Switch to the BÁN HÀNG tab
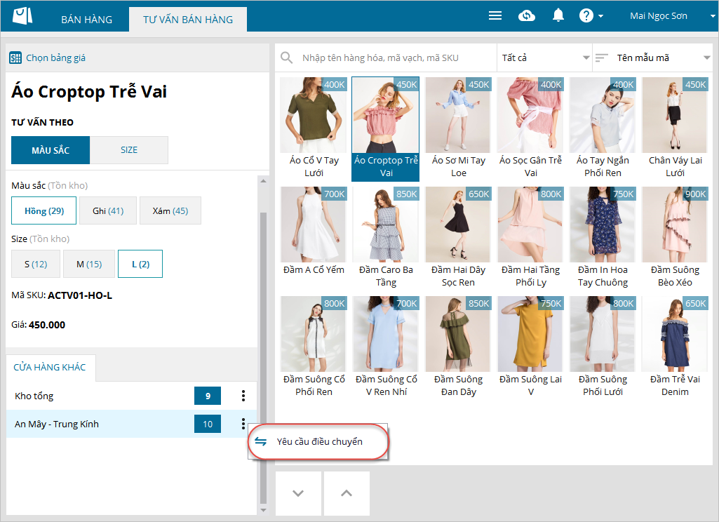Viewport: 719px width, 522px height. point(86,19)
